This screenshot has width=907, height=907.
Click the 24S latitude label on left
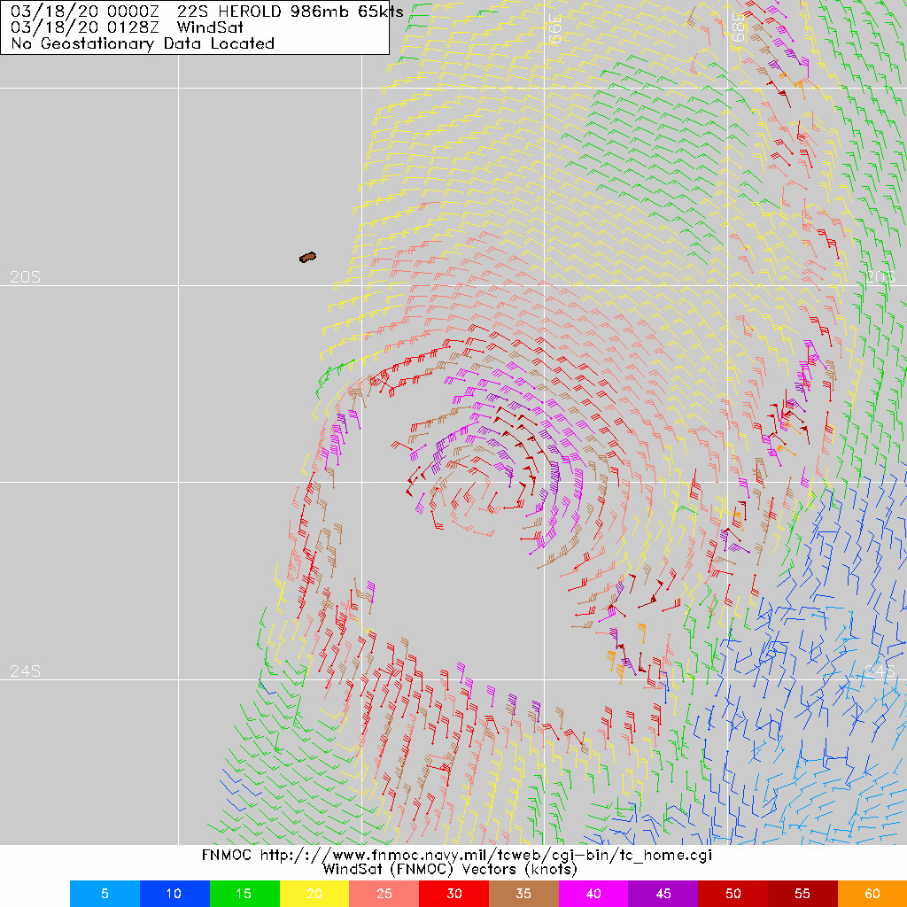coord(26,671)
